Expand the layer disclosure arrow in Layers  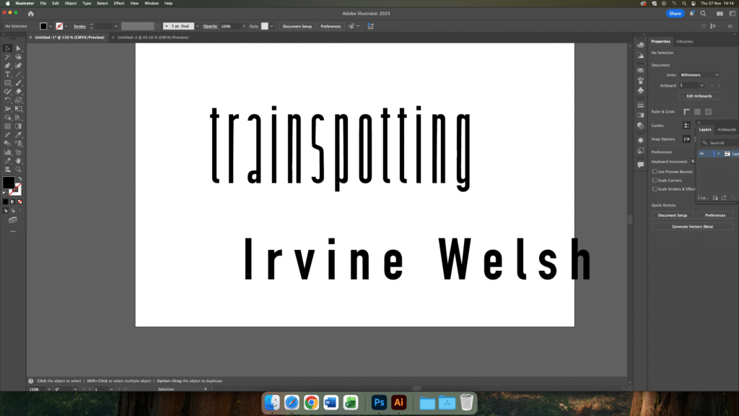click(718, 154)
